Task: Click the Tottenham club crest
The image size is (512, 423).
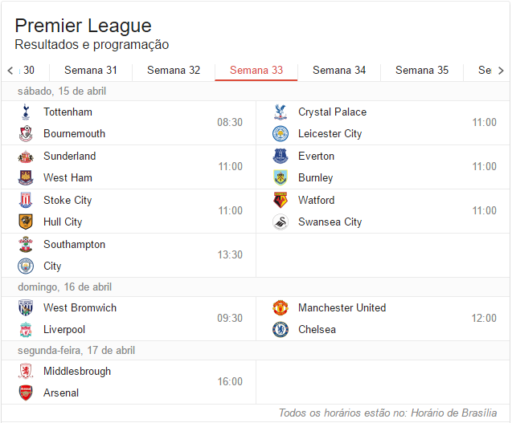Action: pyautogui.click(x=26, y=112)
